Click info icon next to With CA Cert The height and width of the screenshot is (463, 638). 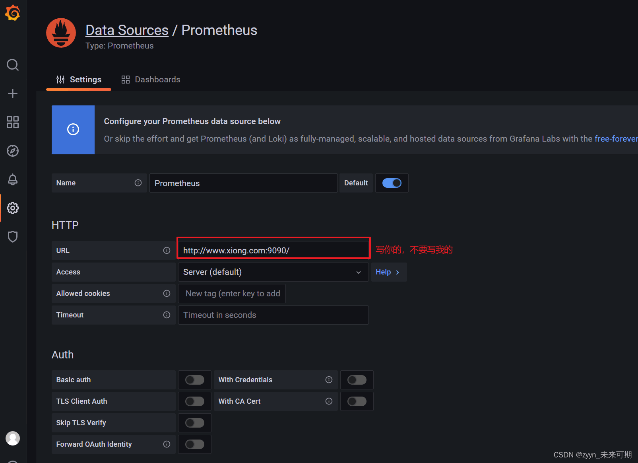(x=329, y=401)
